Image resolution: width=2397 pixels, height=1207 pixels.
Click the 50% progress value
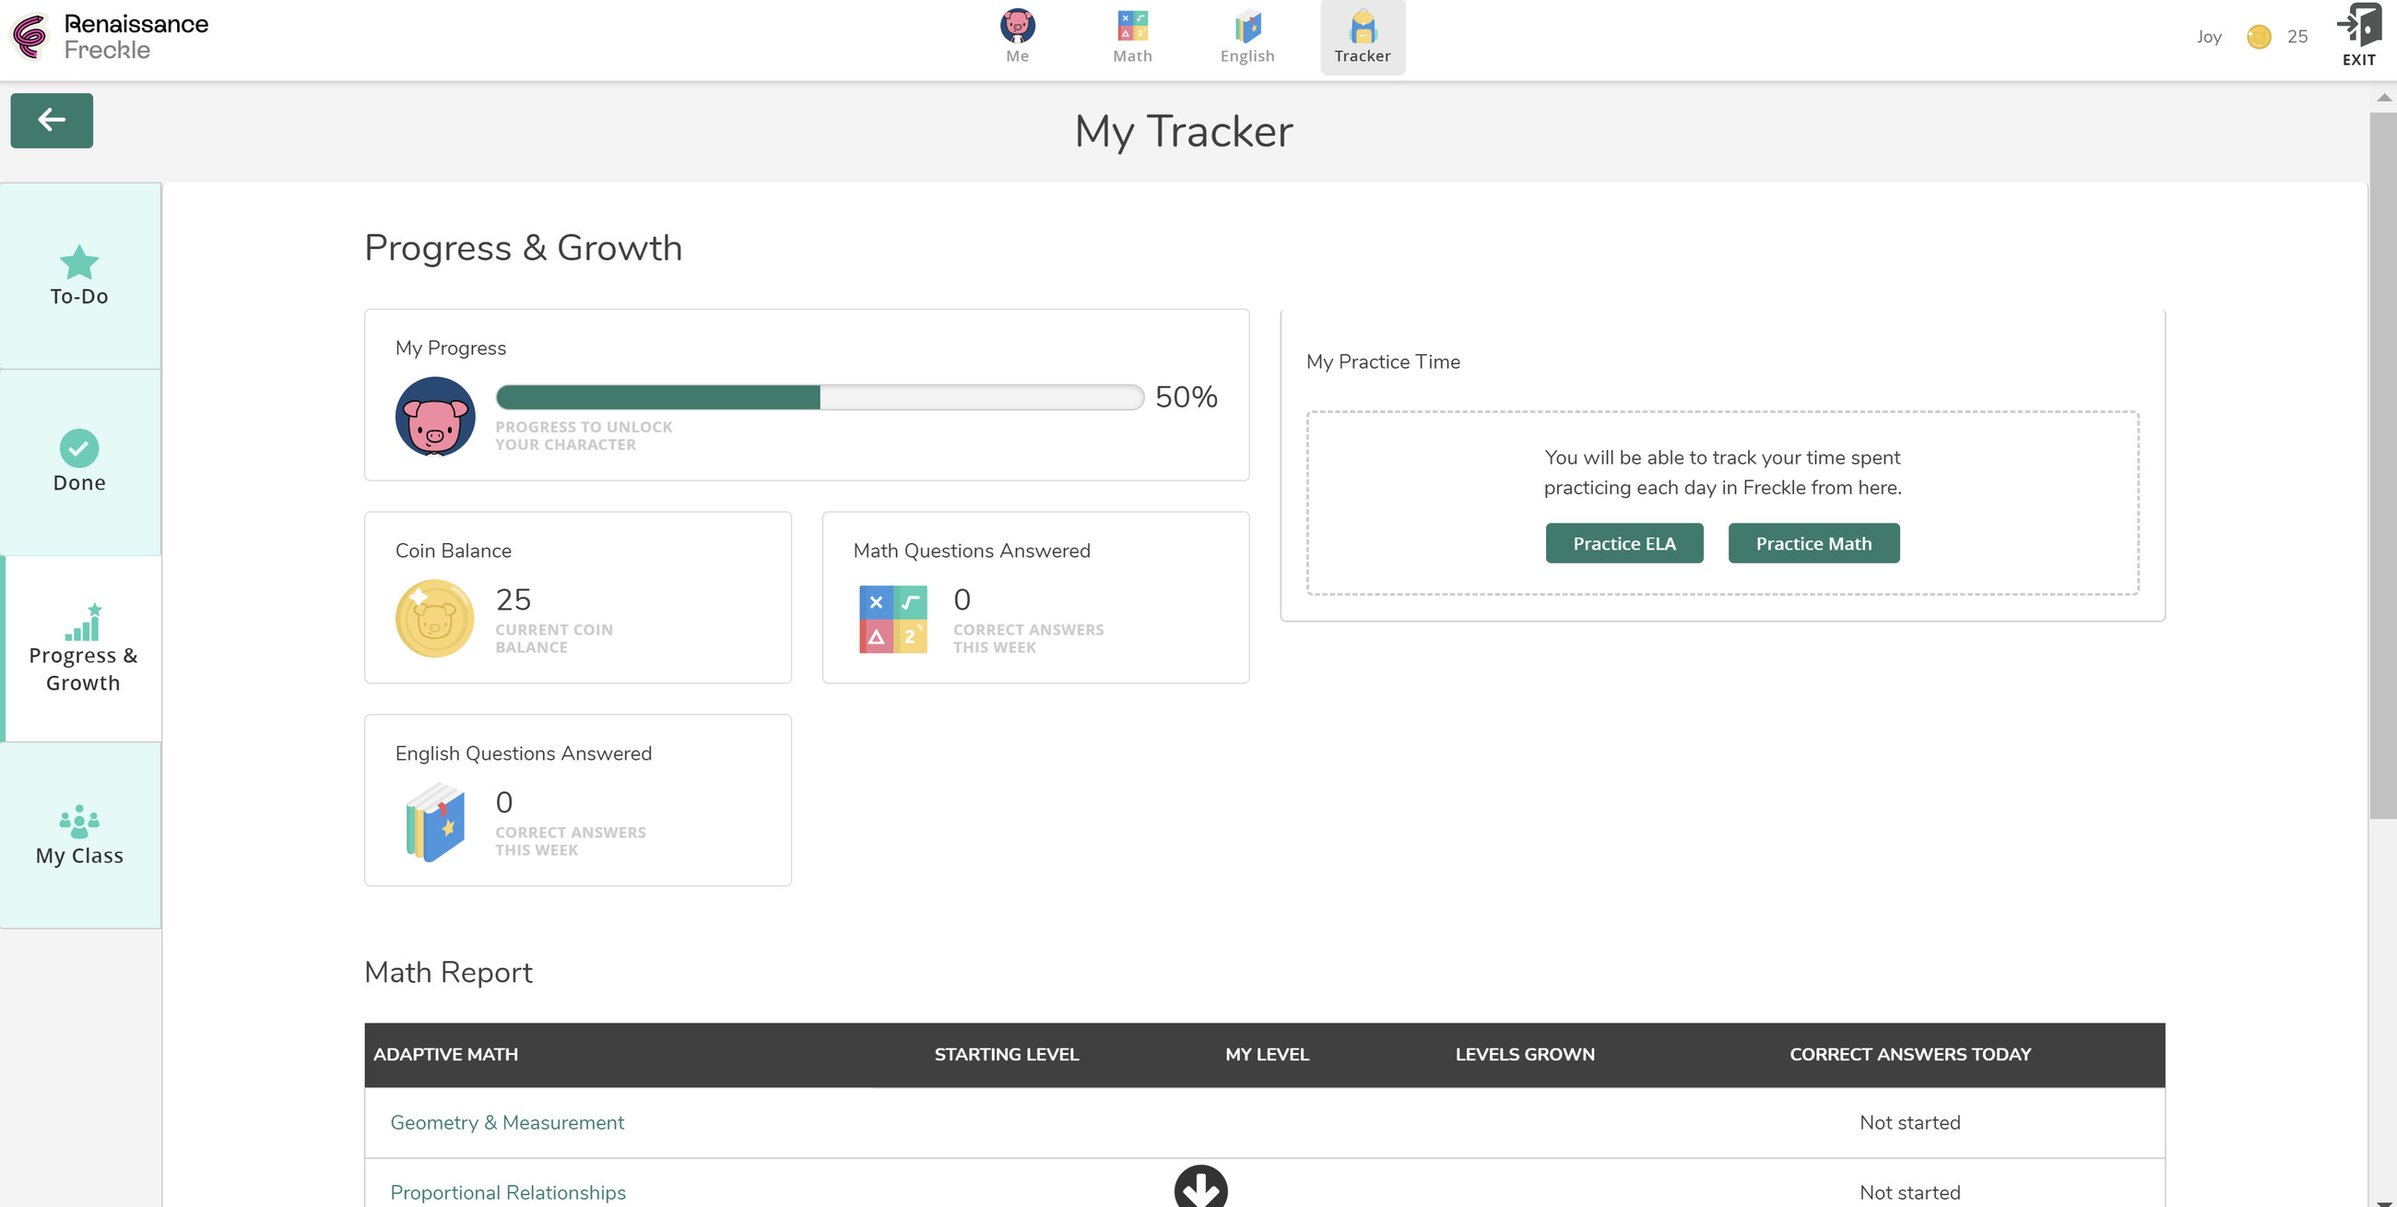[1186, 397]
